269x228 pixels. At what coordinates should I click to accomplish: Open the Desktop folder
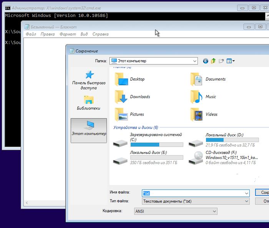coord(130,79)
